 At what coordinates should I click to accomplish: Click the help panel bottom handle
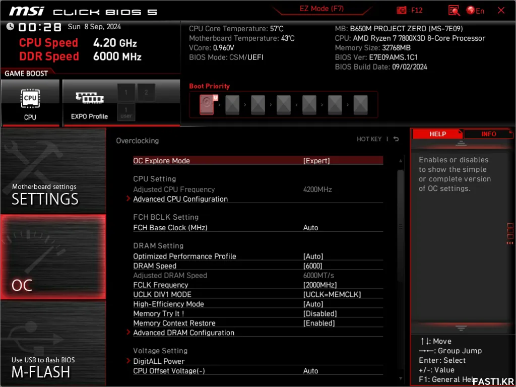[x=461, y=328]
